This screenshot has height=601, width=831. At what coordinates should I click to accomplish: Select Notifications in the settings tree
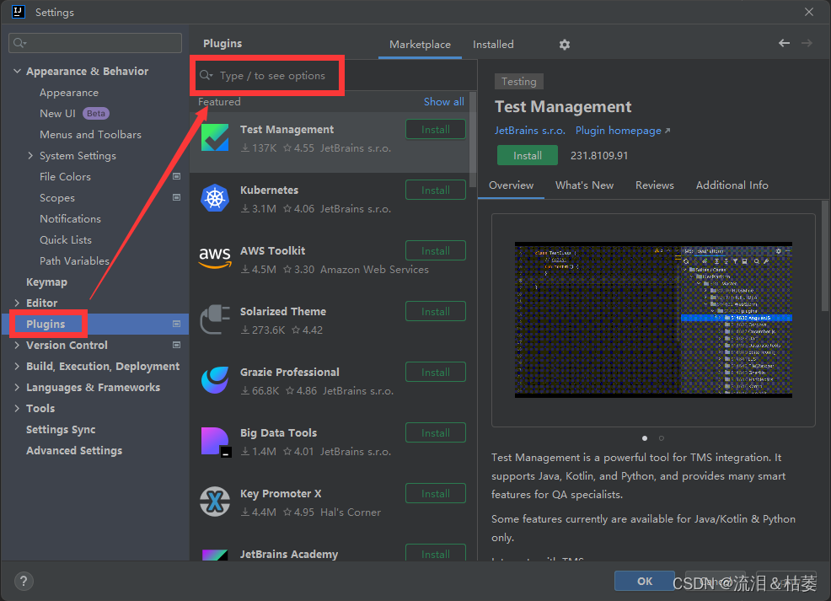[70, 219]
